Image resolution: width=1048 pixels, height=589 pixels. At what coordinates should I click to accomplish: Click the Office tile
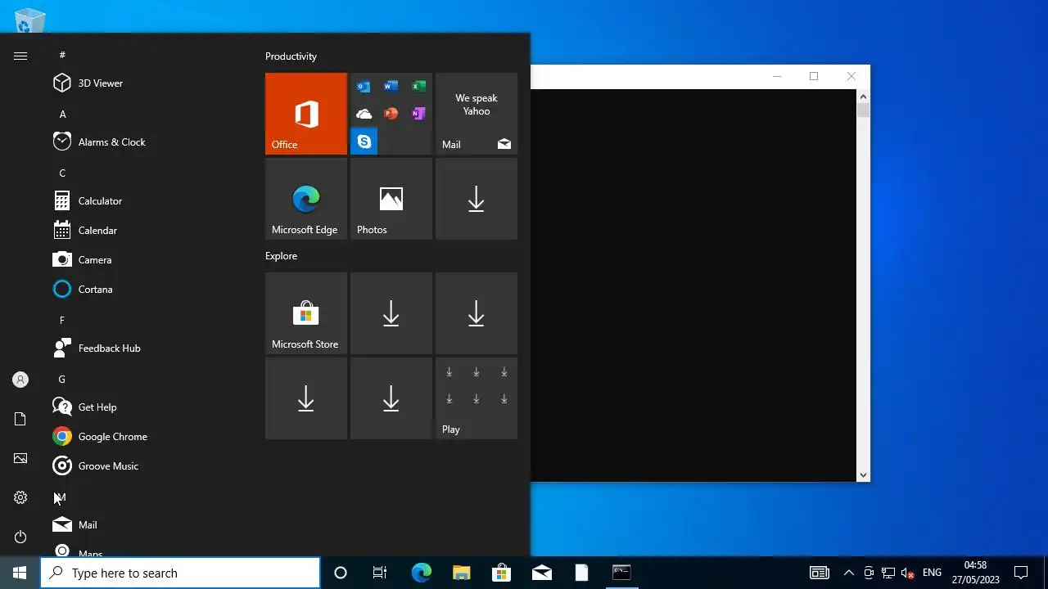click(x=306, y=114)
